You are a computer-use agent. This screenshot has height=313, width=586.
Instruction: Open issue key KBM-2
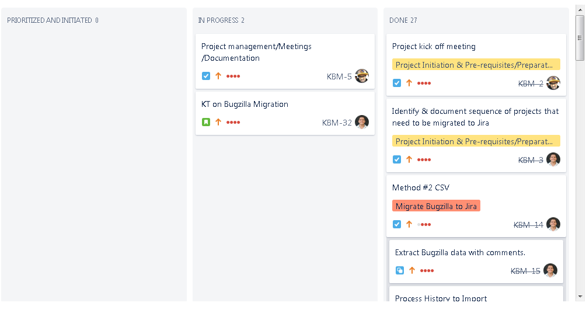531,84
